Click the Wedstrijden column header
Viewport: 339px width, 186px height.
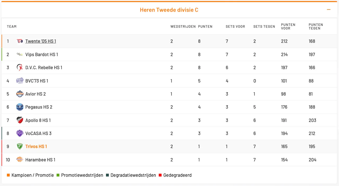(183, 26)
